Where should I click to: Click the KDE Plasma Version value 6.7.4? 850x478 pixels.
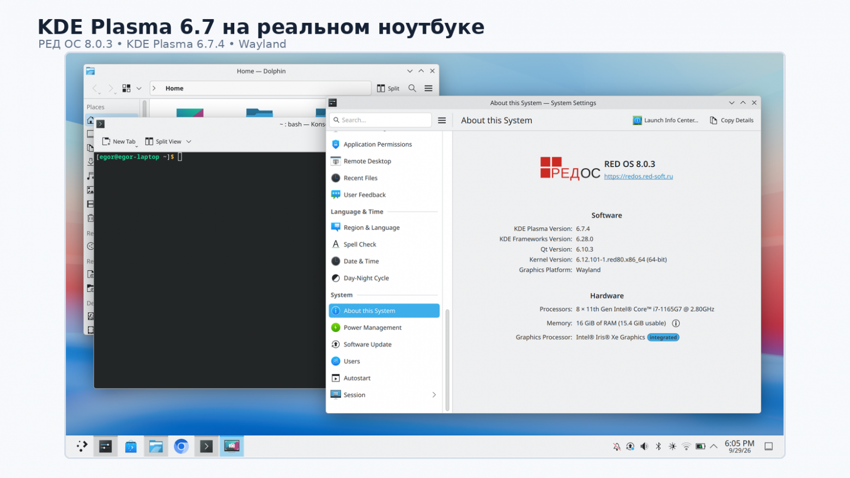click(583, 229)
